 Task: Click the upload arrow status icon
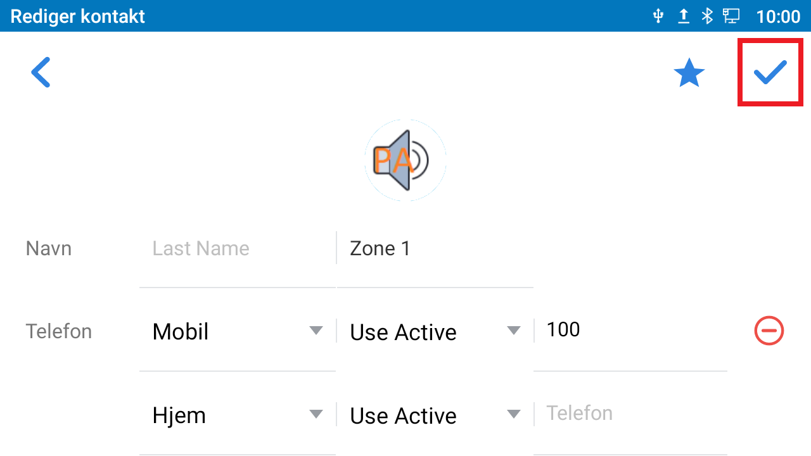(x=683, y=16)
